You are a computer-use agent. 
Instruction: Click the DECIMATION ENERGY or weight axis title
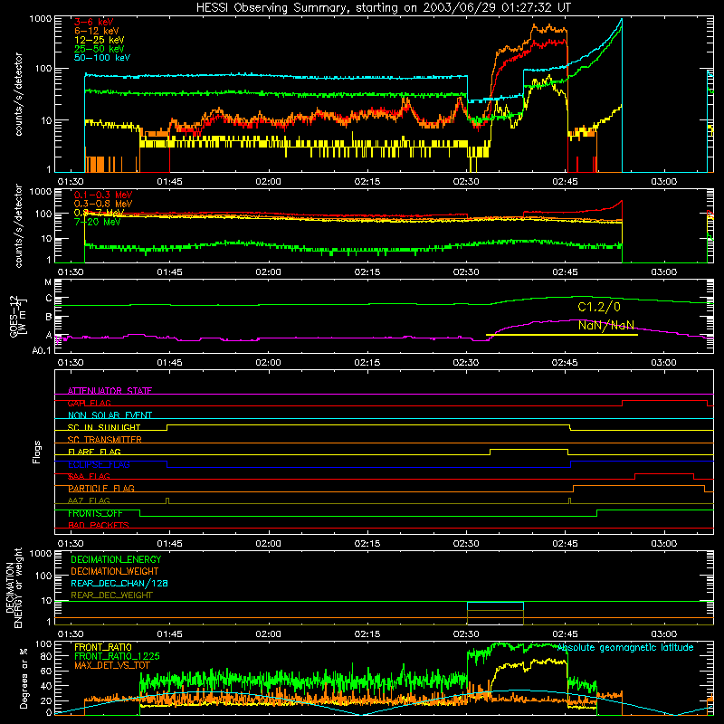point(14,587)
